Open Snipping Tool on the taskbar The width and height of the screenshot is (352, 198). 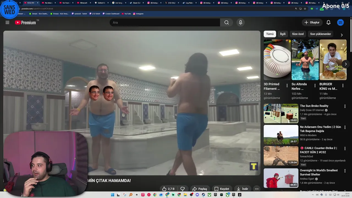point(125,195)
